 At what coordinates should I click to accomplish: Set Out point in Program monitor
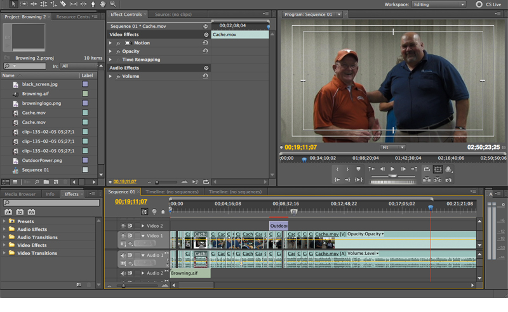(x=347, y=169)
